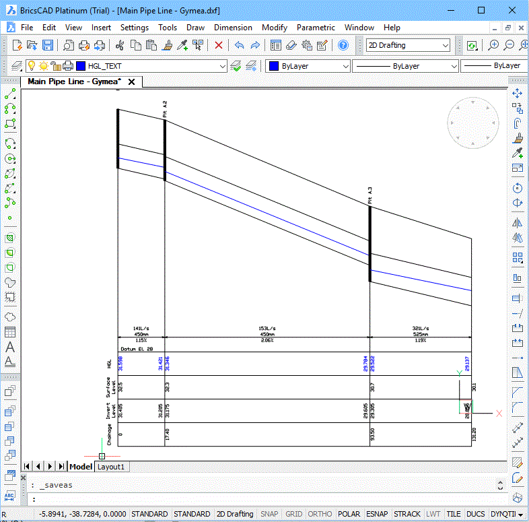The height and width of the screenshot is (522, 529).
Task: Click the blue layer color swatch
Action: click(81, 66)
